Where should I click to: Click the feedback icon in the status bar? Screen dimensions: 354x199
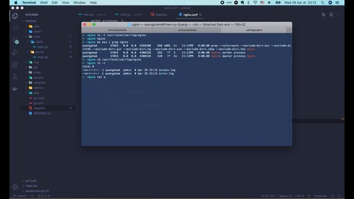coord(332,196)
